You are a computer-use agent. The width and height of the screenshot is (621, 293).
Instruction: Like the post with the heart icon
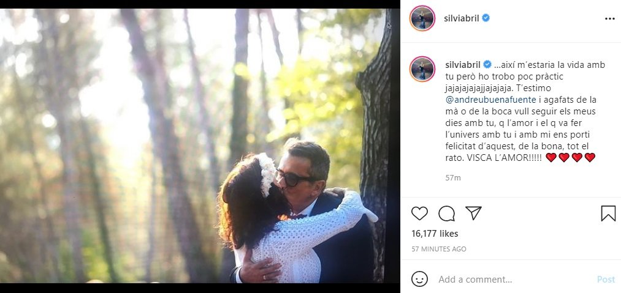coord(419,213)
